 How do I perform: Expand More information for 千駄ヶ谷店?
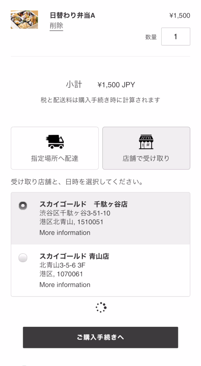pyautogui.click(x=65, y=233)
